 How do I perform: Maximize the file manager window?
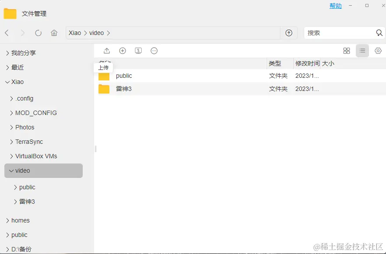coord(367,5)
